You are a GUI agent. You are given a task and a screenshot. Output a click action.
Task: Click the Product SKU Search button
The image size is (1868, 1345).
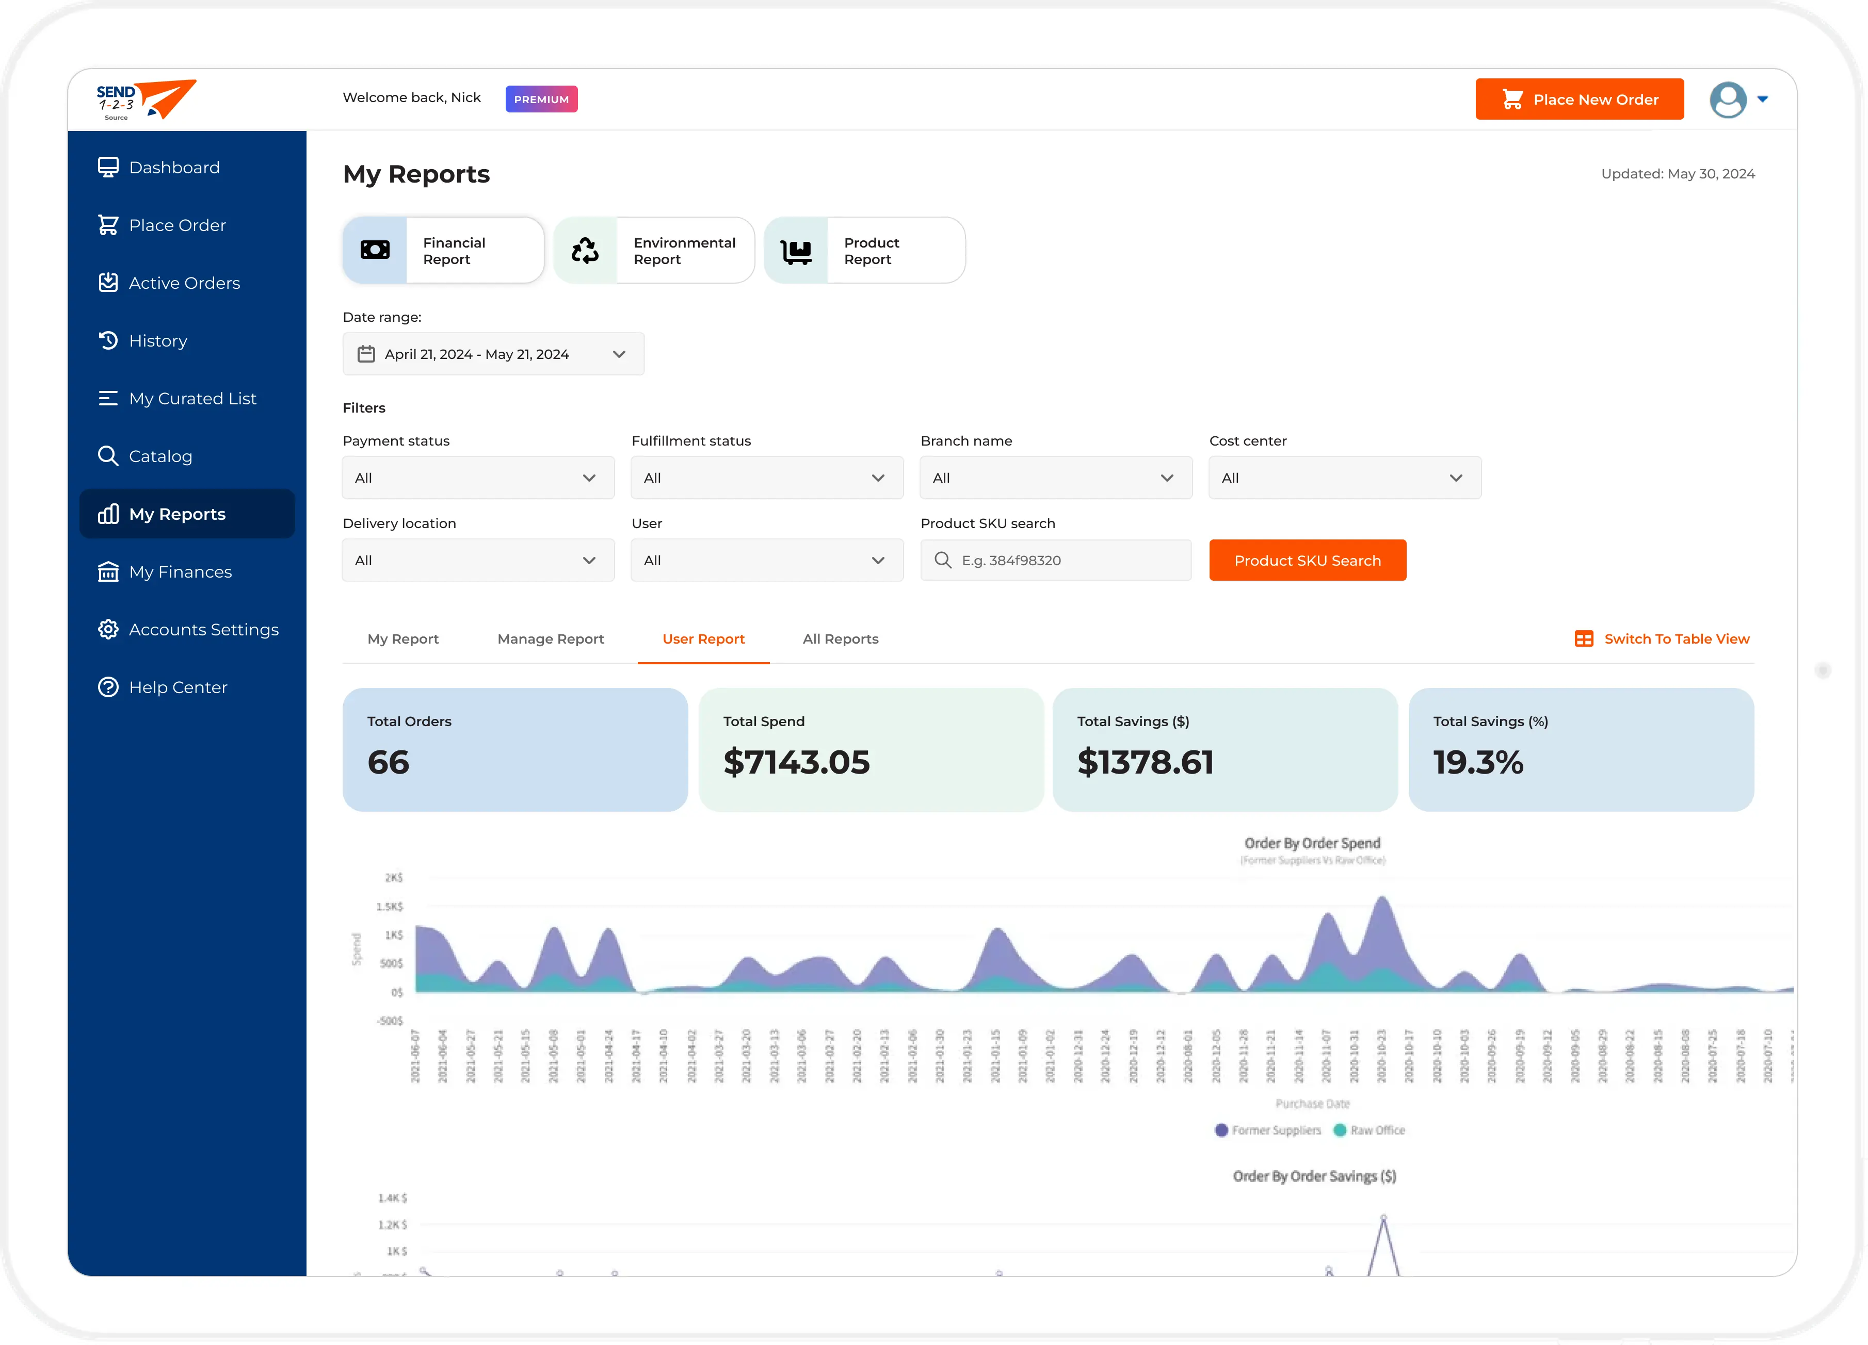coord(1307,560)
